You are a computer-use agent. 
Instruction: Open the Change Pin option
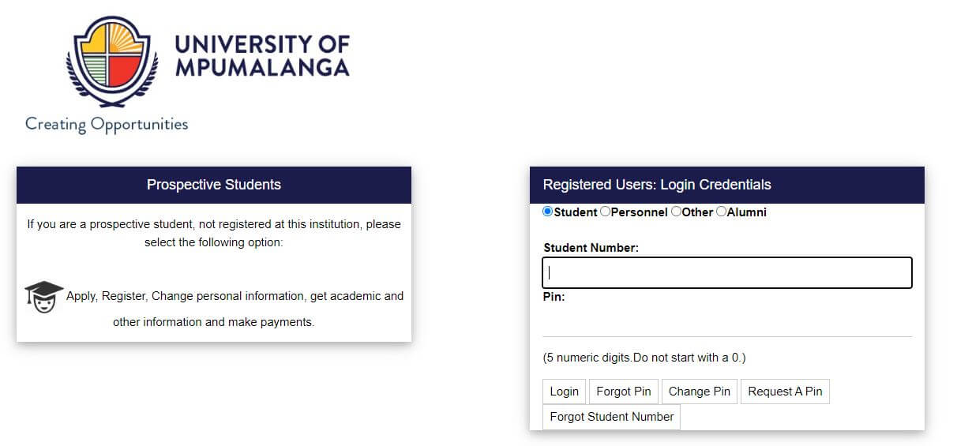tap(699, 392)
